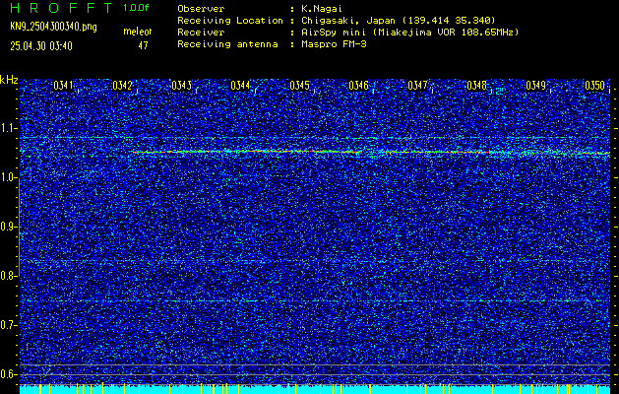Image resolution: width=619 pixels, height=394 pixels.
Task: Click the 'meteor' label above the count
Action: click(138, 32)
